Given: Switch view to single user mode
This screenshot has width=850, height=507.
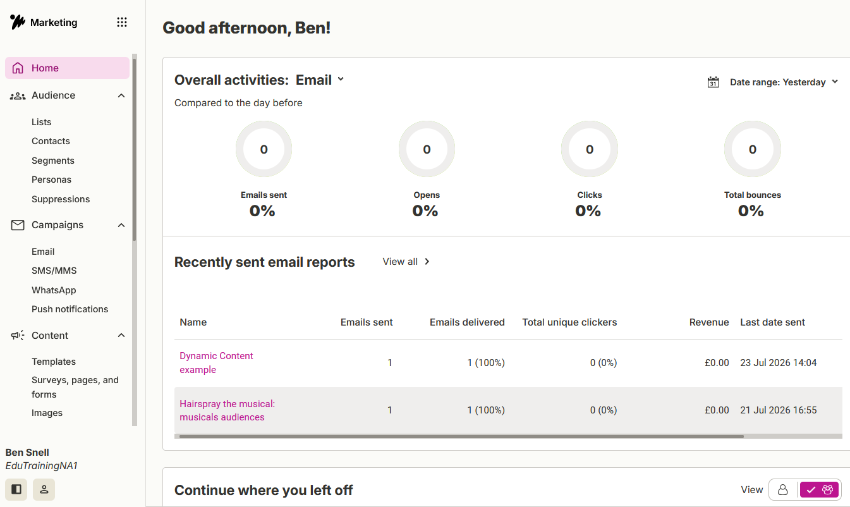Looking at the screenshot, I should (783, 490).
